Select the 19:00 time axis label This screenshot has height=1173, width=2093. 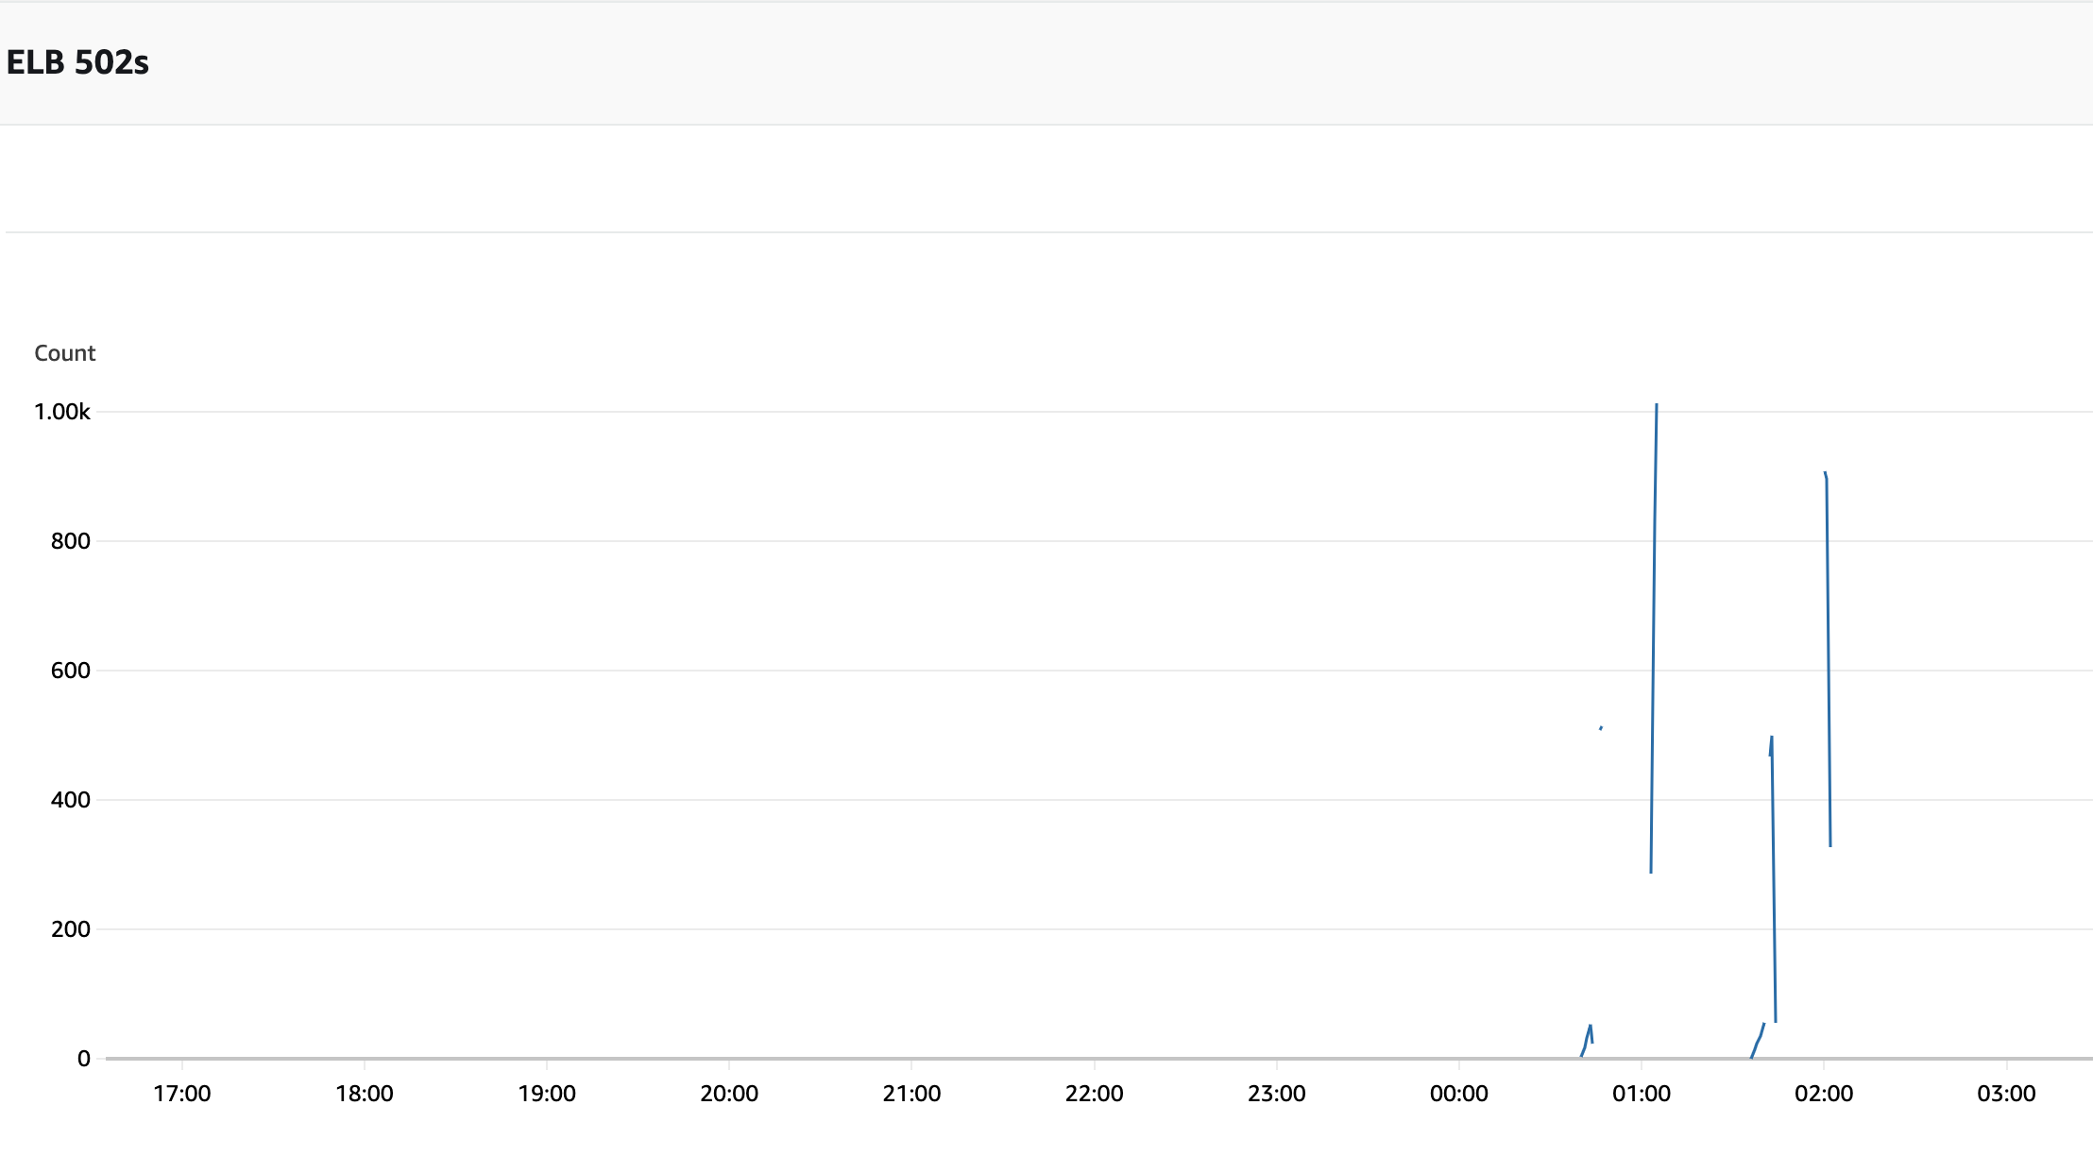coord(547,1094)
